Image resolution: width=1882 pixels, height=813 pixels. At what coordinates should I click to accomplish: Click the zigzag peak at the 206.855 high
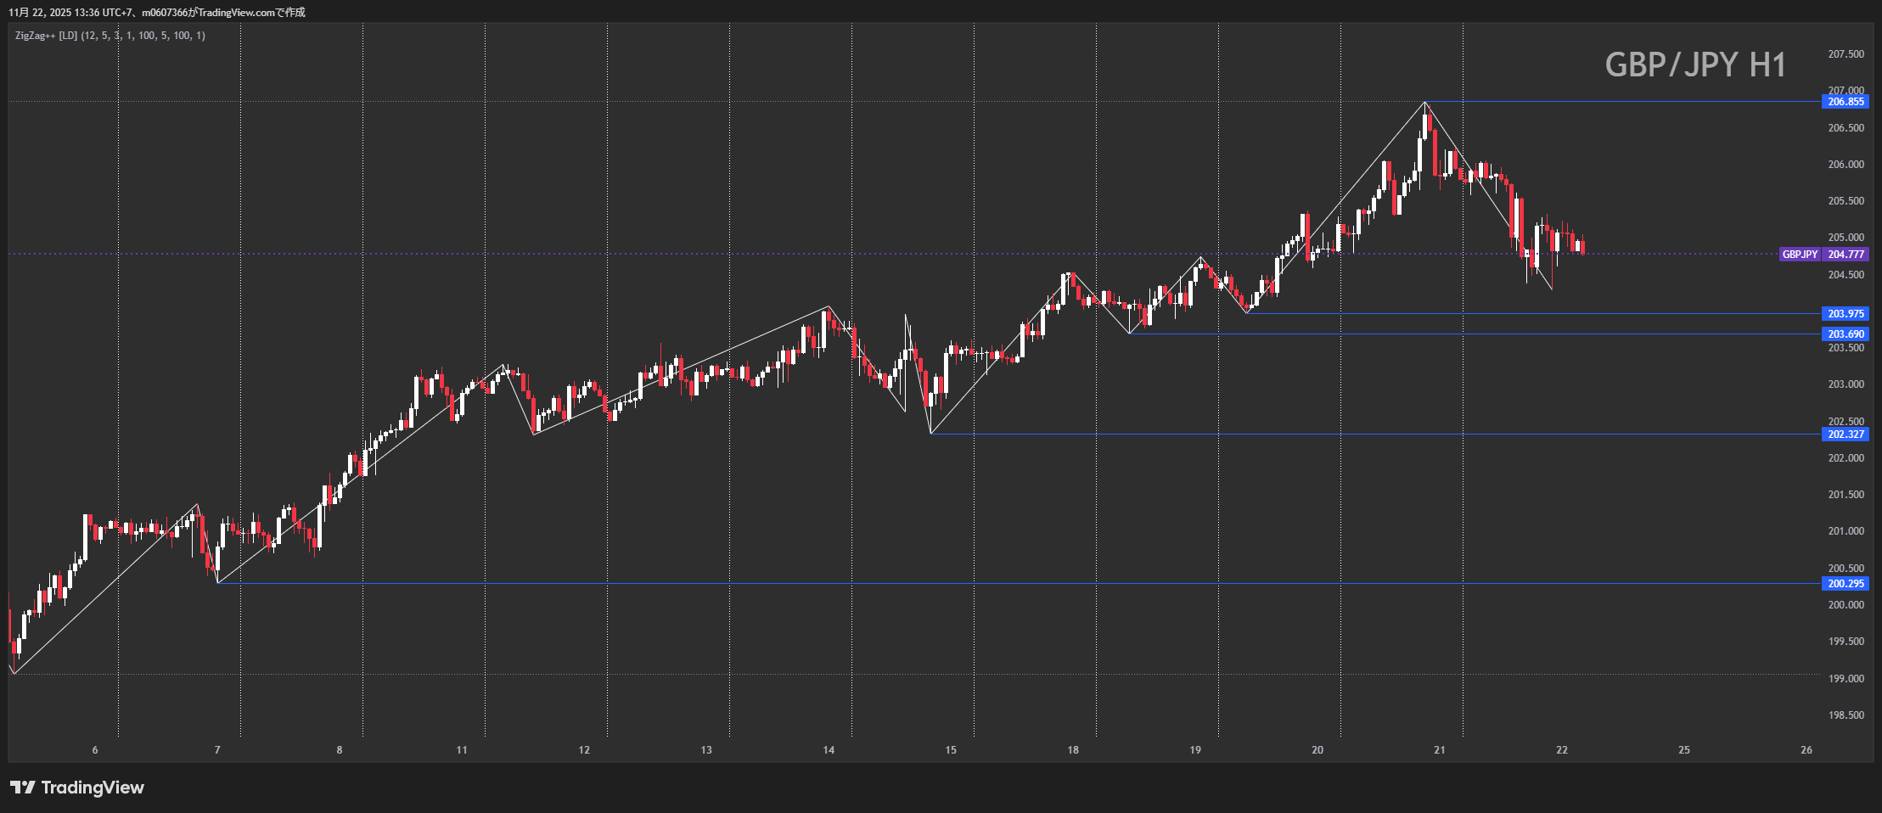click(x=1425, y=103)
